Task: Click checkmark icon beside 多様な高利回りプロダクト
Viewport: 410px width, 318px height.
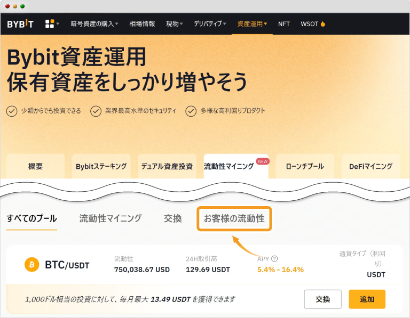Action: (x=191, y=111)
